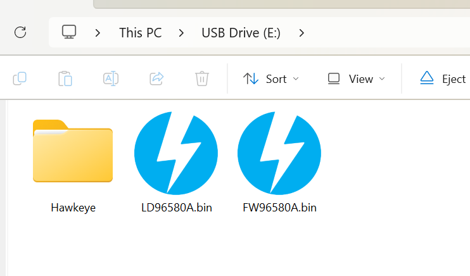Click the Rename icon in toolbar
This screenshot has width=470, height=276.
(x=111, y=79)
